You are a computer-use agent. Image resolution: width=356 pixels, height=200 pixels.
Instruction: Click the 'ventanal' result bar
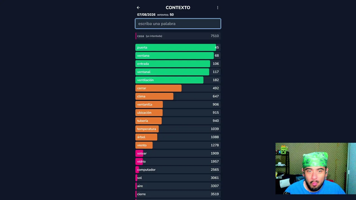(178, 72)
